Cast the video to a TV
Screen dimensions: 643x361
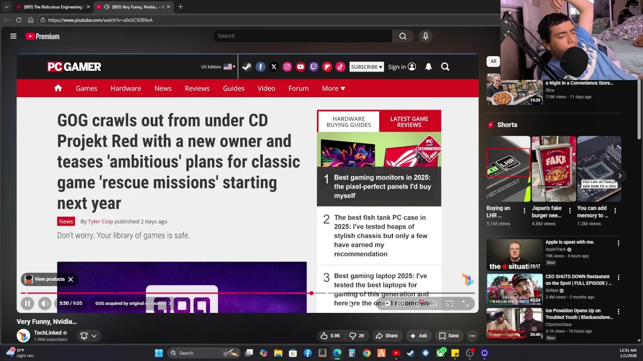[x=449, y=303]
